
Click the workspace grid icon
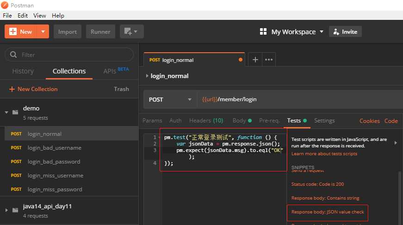pyautogui.click(x=263, y=31)
